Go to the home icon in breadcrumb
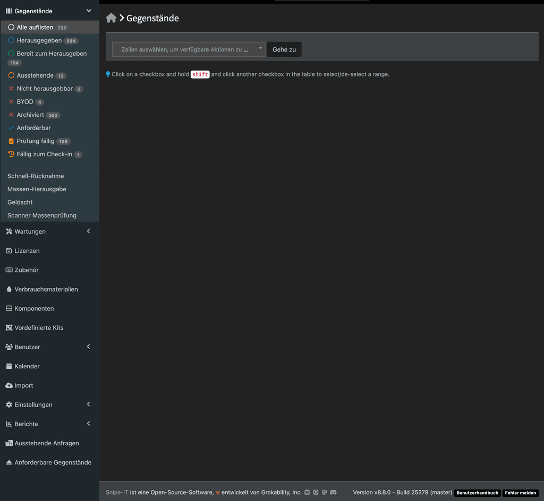The image size is (544, 501). pos(111,18)
